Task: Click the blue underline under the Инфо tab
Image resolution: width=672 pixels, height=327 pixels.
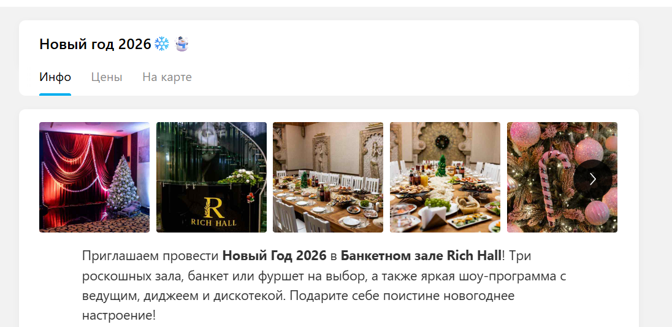Action: 55,94
